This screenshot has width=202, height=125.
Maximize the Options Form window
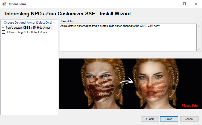[x=184, y=4]
